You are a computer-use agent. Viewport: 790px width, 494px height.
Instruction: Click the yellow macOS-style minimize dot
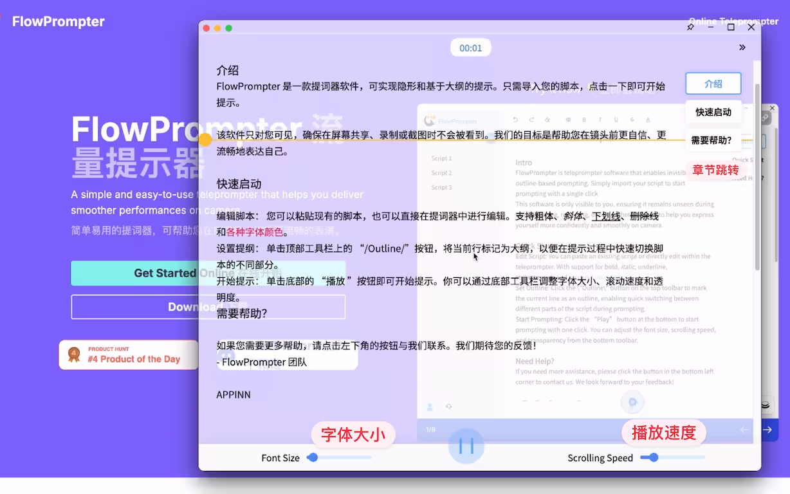(x=217, y=28)
